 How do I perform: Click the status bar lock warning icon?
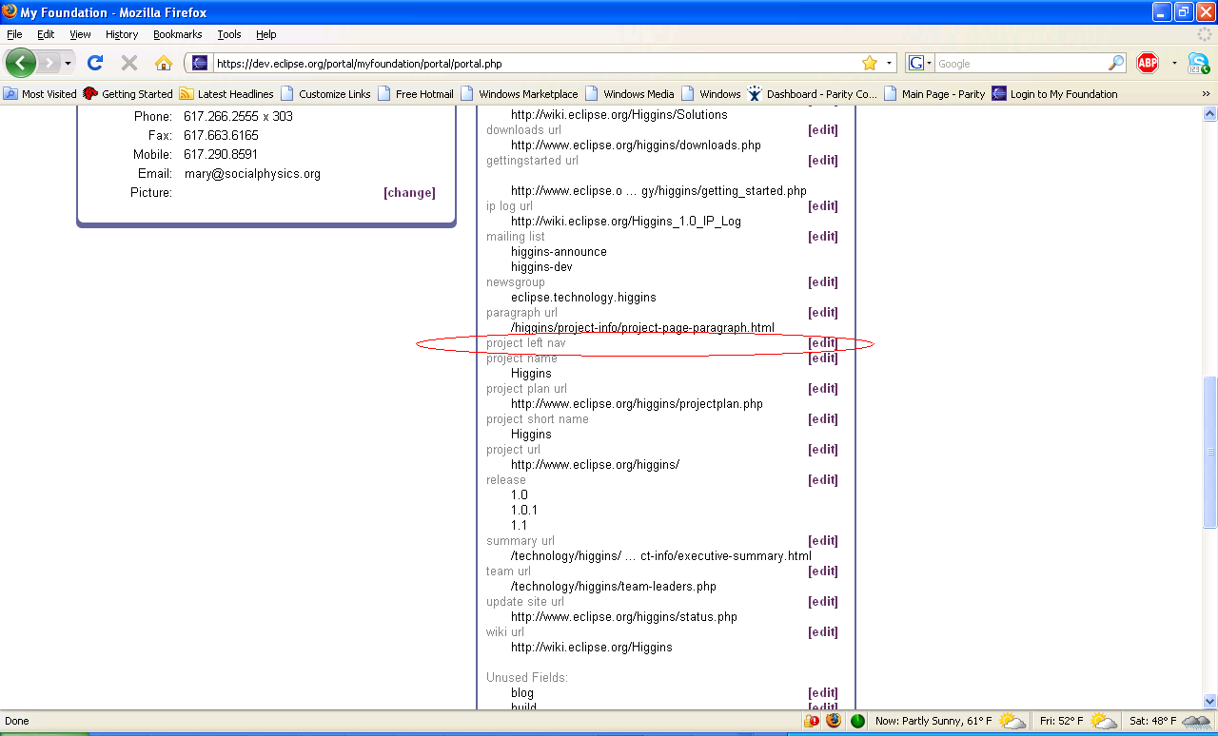(812, 721)
